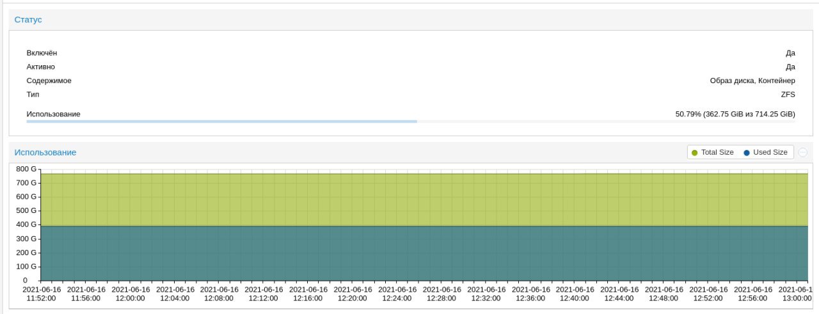Click the Статус panel header

tap(409, 20)
